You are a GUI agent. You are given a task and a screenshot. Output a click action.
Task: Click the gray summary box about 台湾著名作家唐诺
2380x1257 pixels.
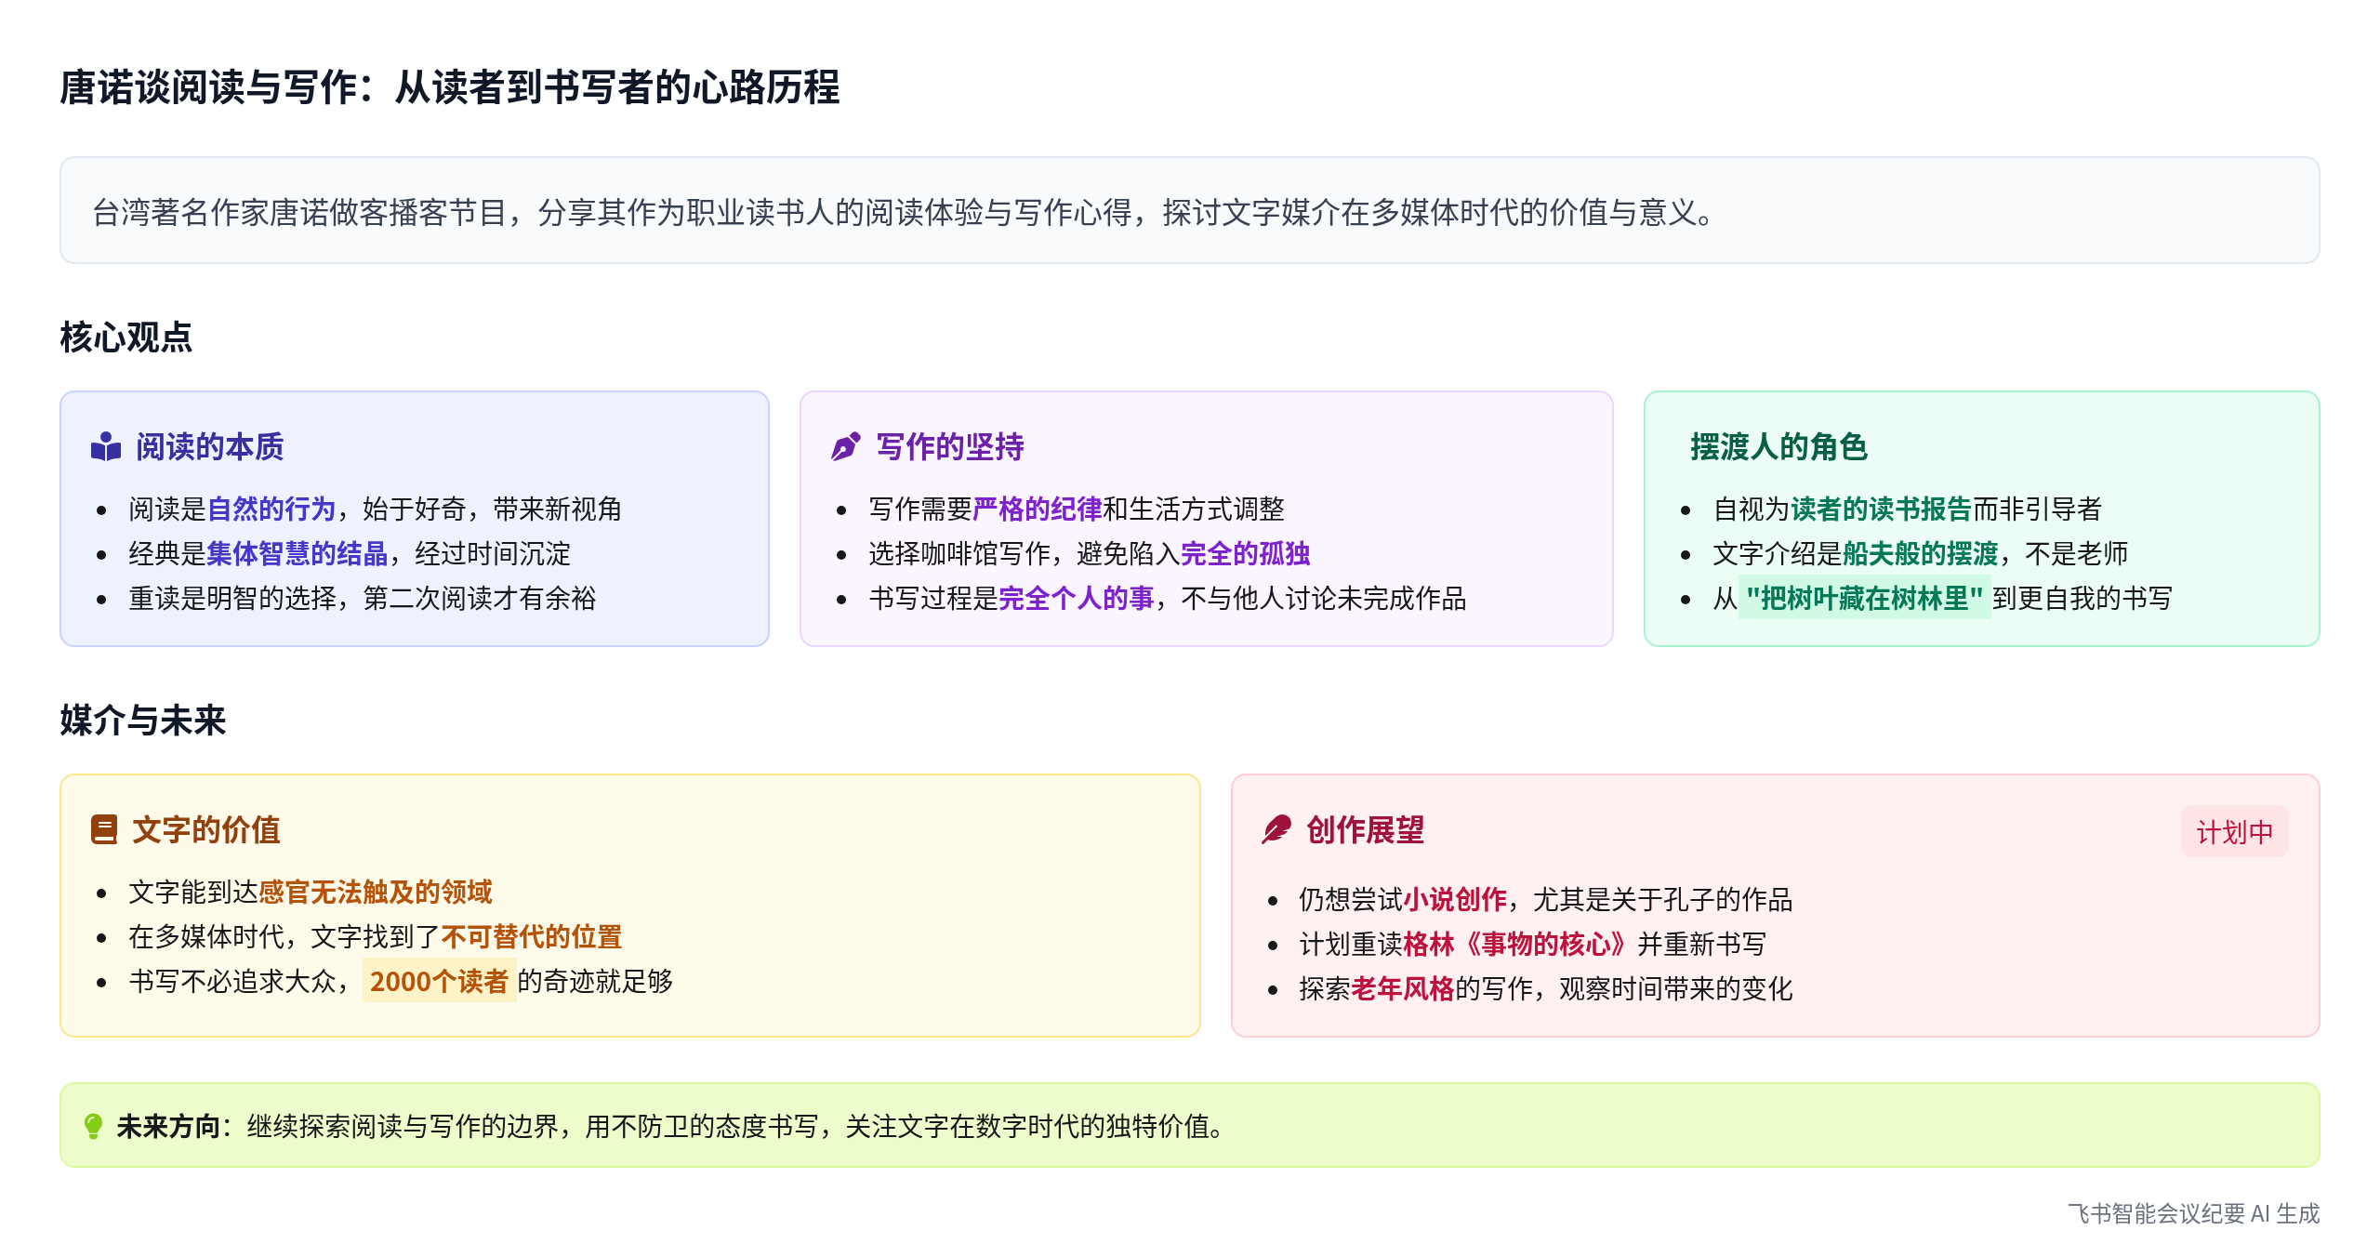(x=1188, y=211)
